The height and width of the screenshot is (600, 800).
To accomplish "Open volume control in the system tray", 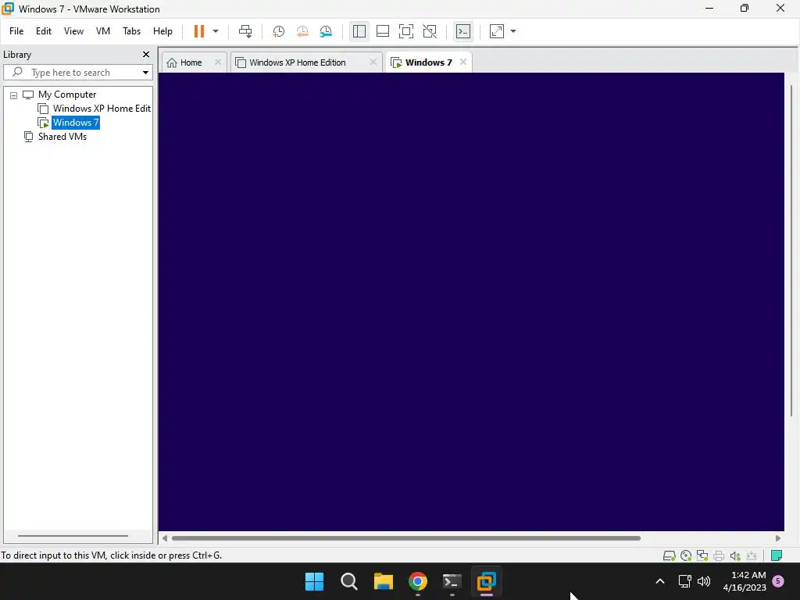I will click(704, 581).
